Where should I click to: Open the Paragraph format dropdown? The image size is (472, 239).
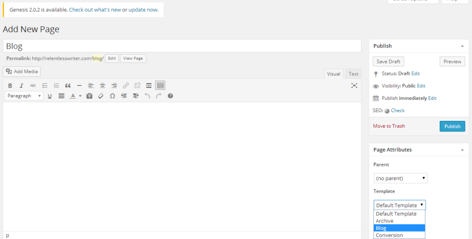pos(24,96)
